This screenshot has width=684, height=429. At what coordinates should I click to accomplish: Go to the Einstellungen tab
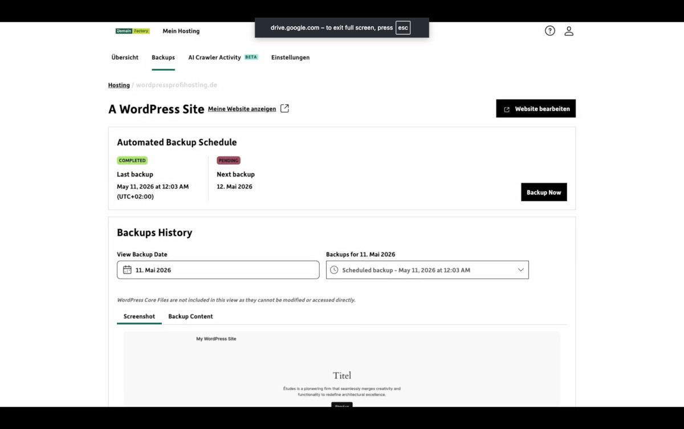pos(291,58)
